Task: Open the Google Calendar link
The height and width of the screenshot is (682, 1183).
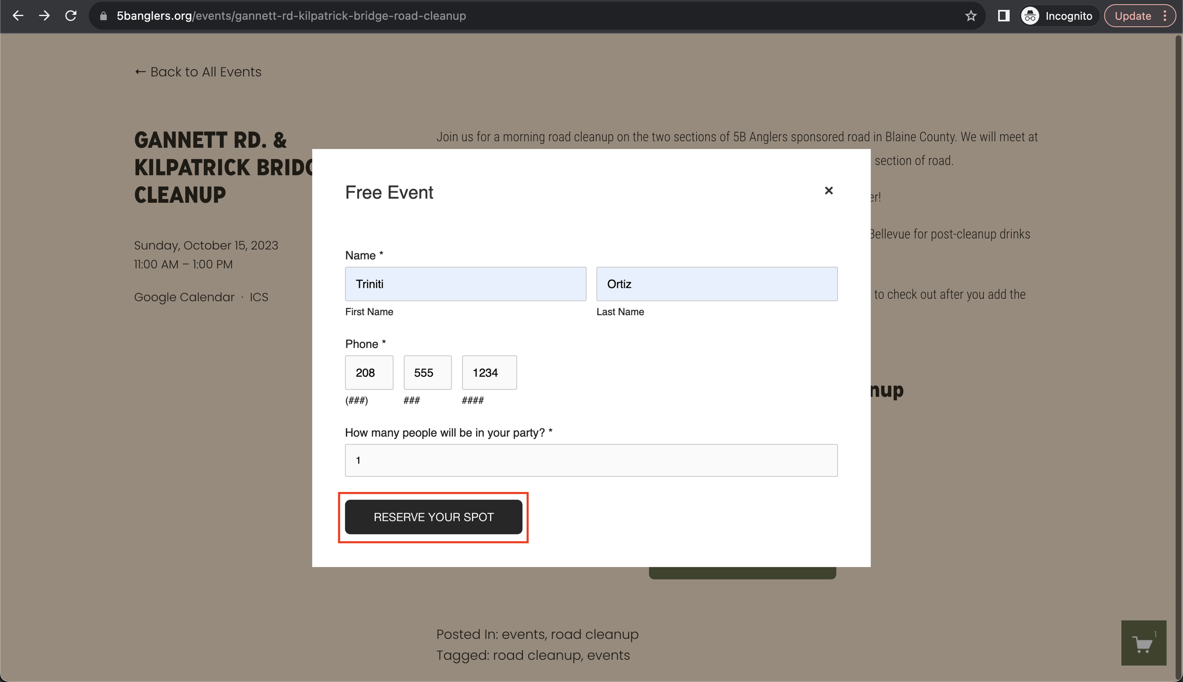Action: click(x=184, y=297)
